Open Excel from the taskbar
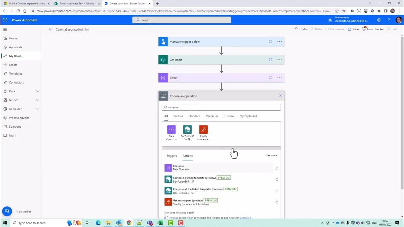 160,223
